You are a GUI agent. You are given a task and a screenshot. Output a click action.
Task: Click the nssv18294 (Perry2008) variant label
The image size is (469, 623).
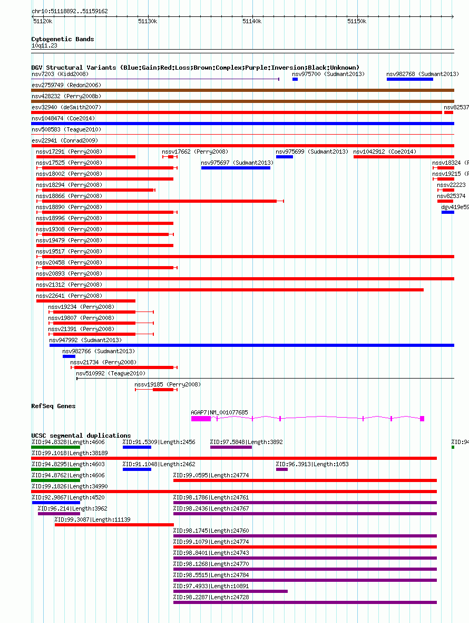pos(69,185)
